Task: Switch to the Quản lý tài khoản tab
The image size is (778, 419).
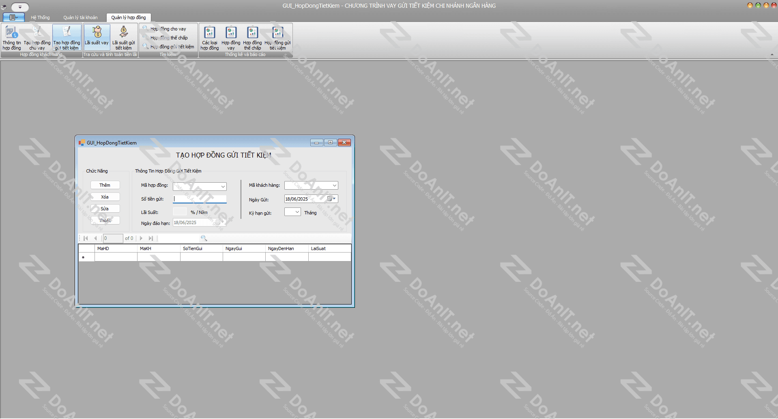Action: tap(80, 17)
